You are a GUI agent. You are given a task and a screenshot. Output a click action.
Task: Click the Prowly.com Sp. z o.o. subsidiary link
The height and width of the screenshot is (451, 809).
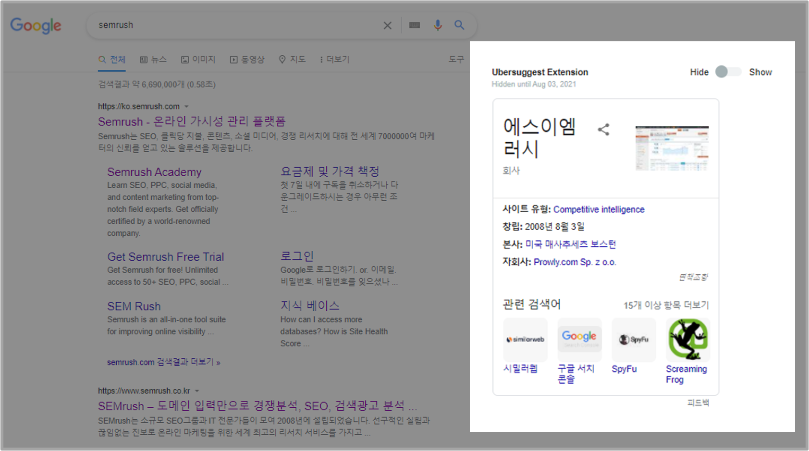tap(575, 262)
